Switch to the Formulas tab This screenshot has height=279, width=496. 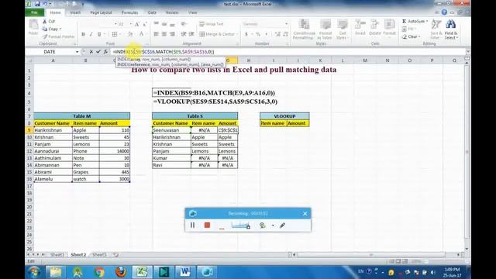click(129, 12)
